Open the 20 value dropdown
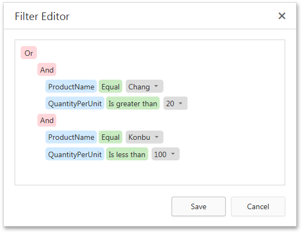This screenshot has height=233, width=302. click(175, 103)
